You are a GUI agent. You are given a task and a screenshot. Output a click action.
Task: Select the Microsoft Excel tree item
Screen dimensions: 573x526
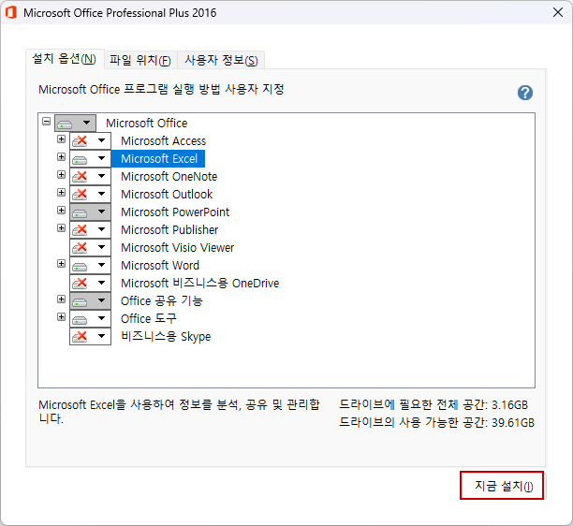click(x=158, y=158)
